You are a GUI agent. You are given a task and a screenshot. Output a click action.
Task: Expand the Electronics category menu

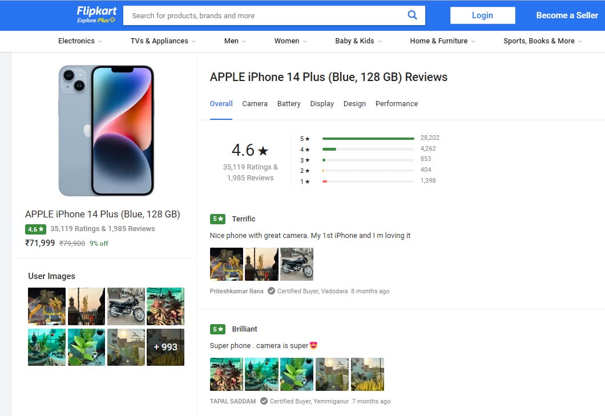80,41
